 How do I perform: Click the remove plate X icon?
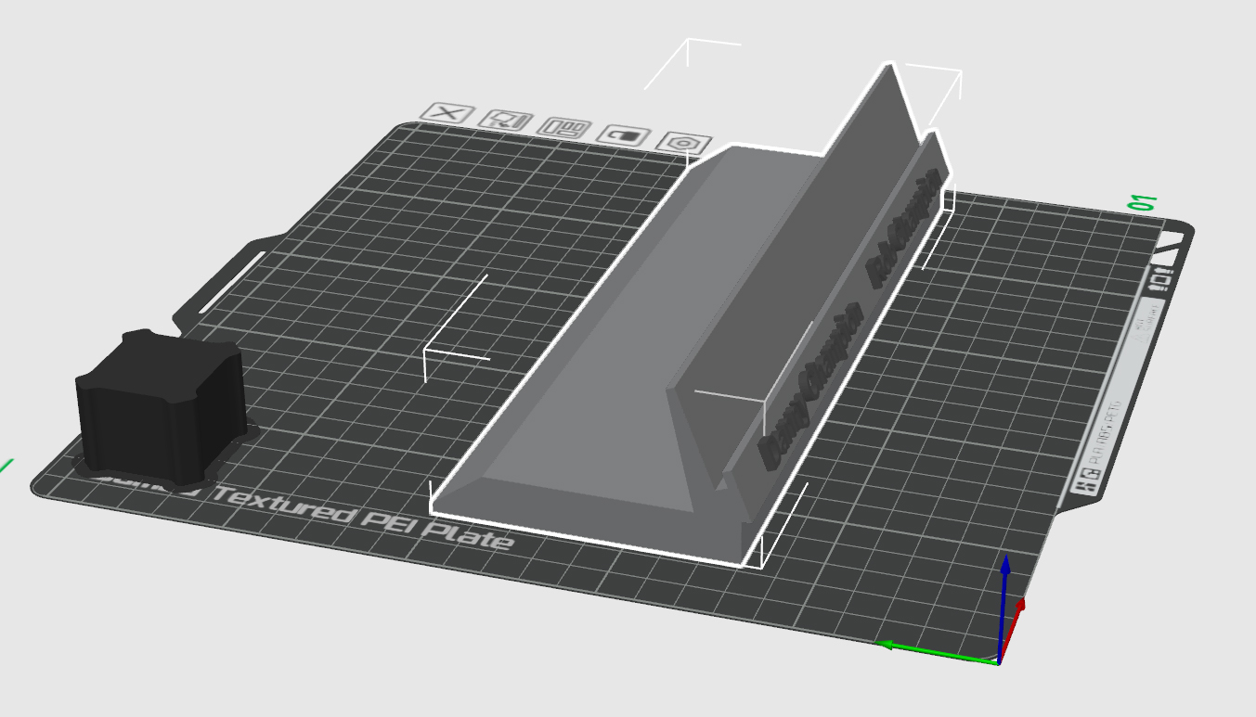coord(448,113)
